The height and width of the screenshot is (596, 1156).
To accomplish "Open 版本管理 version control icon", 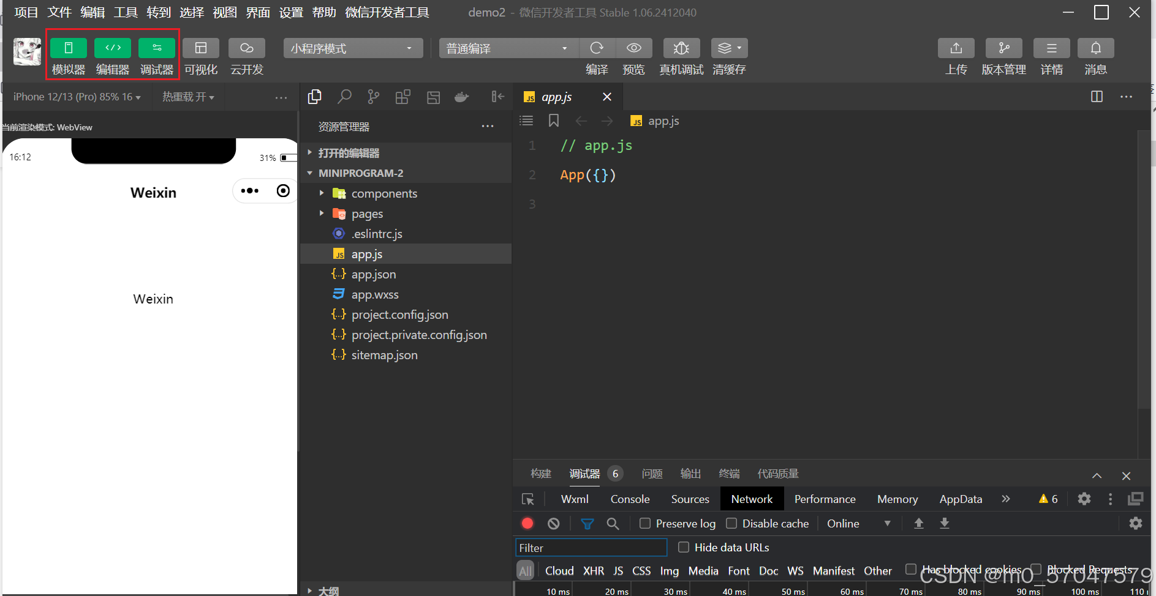I will [1004, 48].
